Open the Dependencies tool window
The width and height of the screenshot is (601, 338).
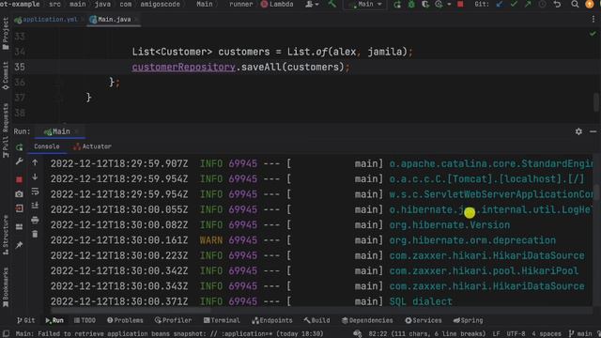click(367, 320)
